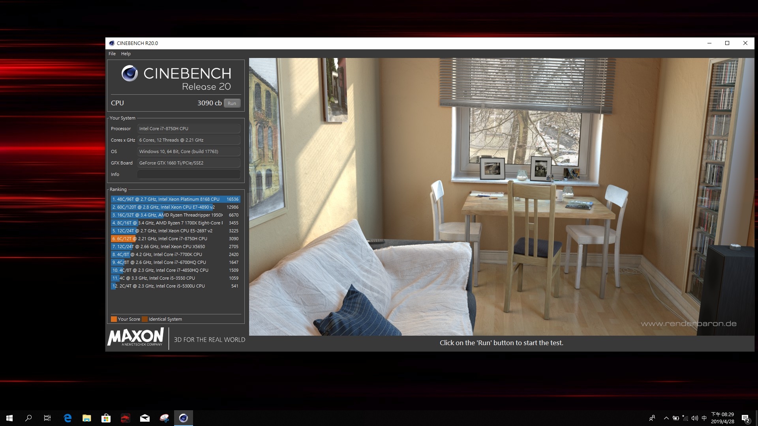The height and width of the screenshot is (426, 758).
Task: Select ranking row Intel Core i7-4850HQ CPU
Action: click(x=175, y=270)
